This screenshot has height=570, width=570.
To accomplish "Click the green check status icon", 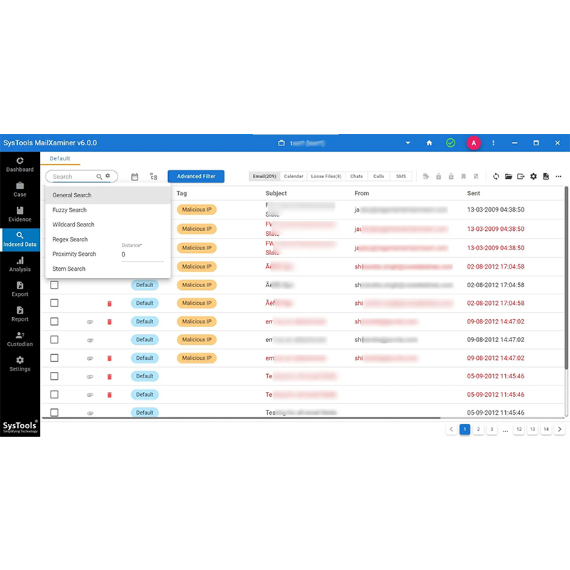I will (x=451, y=143).
